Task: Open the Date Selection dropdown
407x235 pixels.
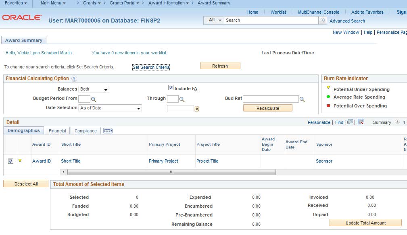Action: (110, 108)
